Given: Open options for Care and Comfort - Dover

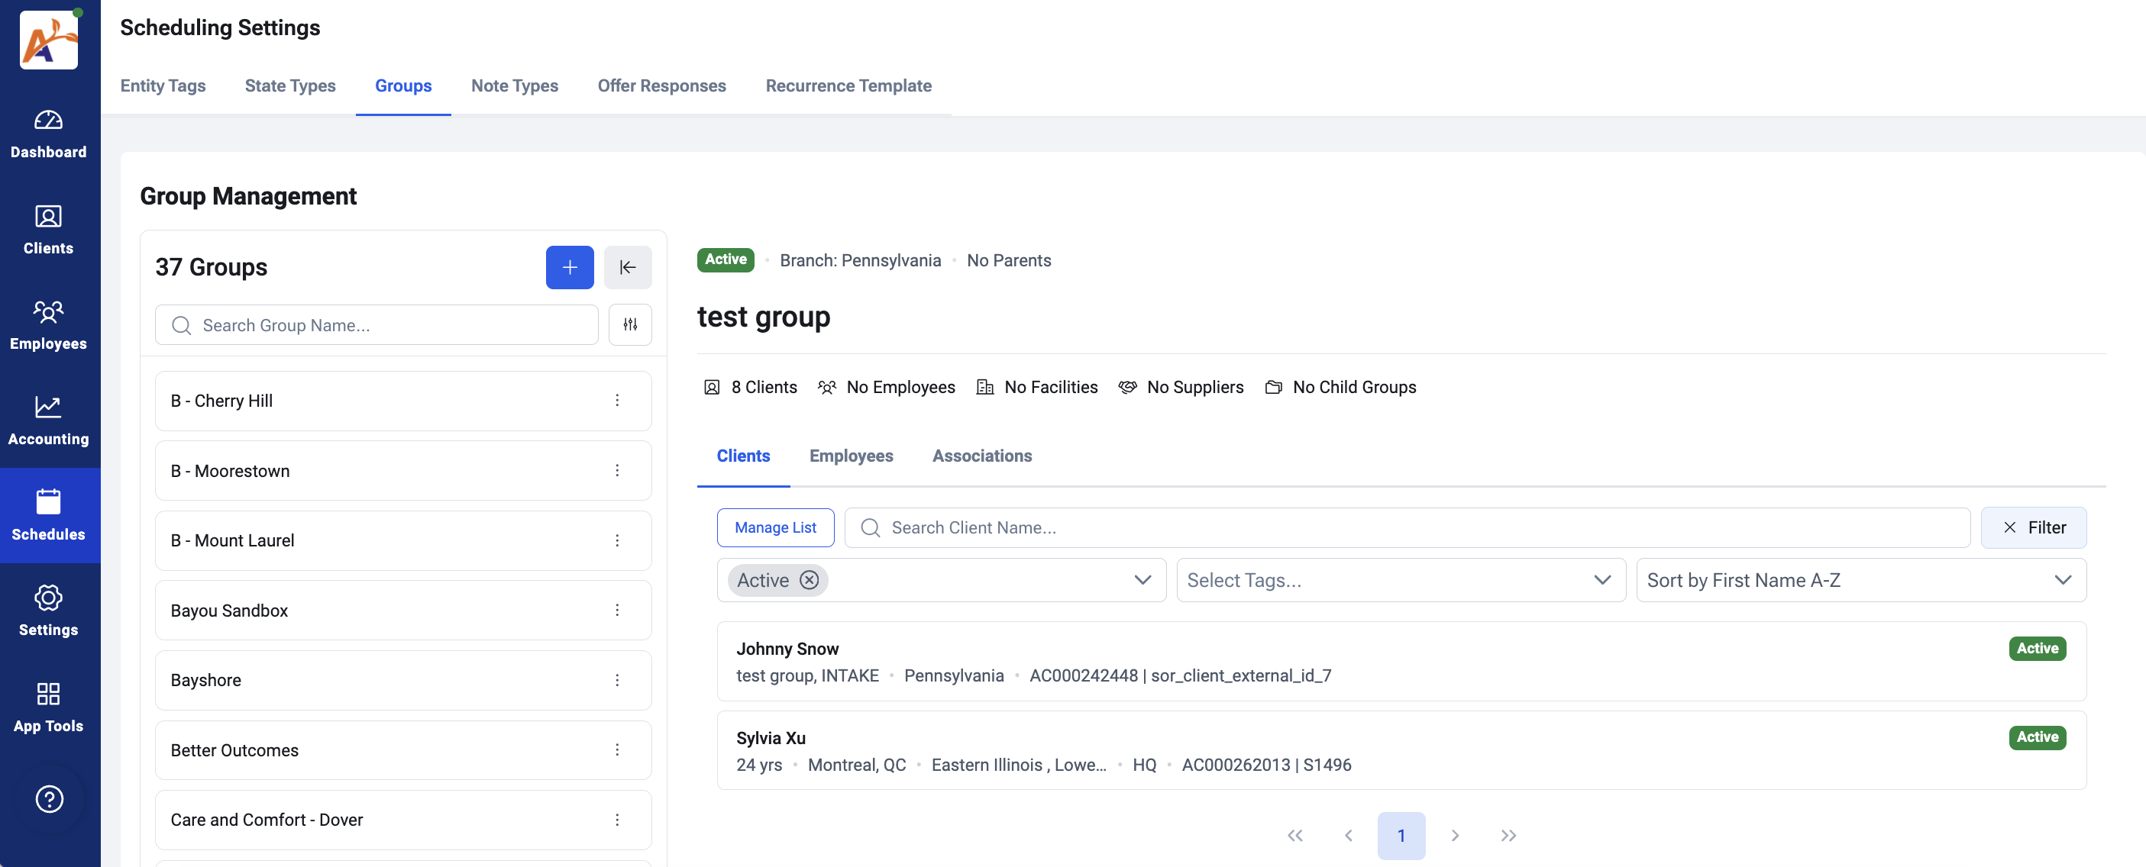Looking at the screenshot, I should (x=617, y=820).
